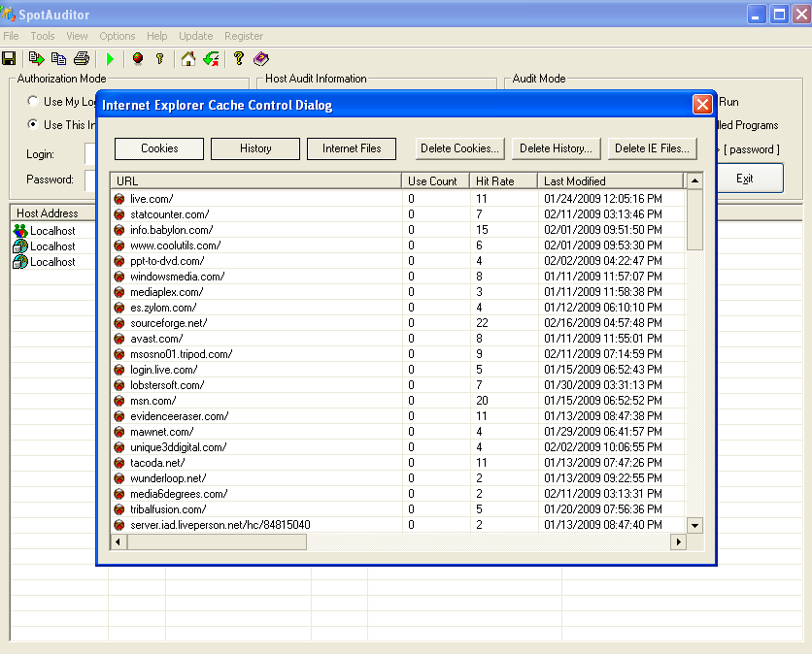Open the Help menu
The height and width of the screenshot is (654, 812).
[x=157, y=36]
